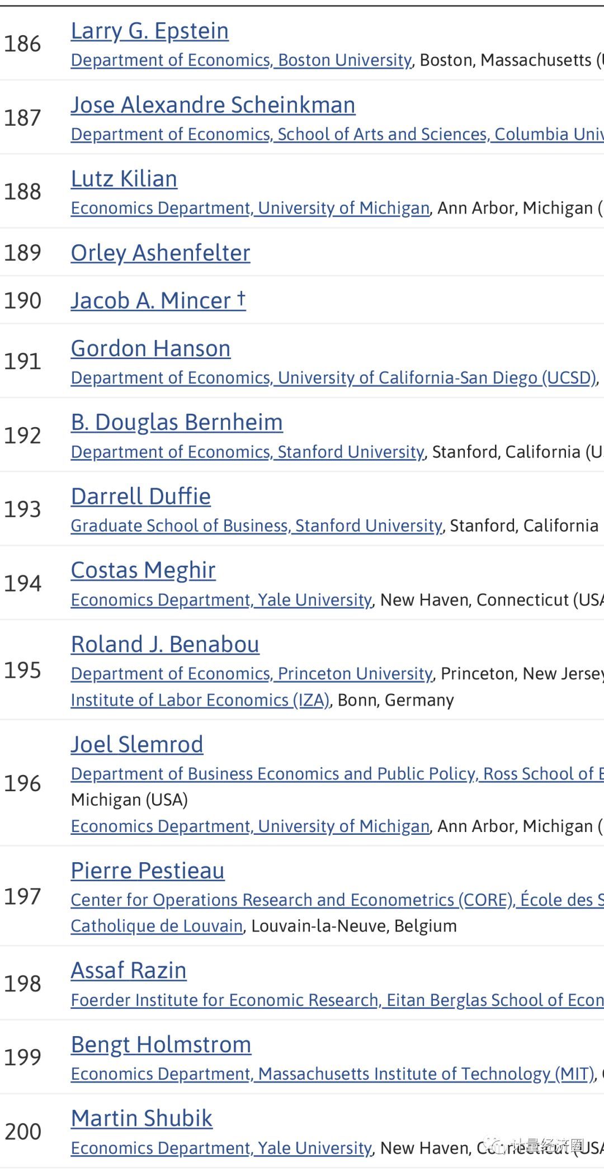Open B. Douglas Bernheim's profile
This screenshot has height=1172, width=604.
[176, 422]
